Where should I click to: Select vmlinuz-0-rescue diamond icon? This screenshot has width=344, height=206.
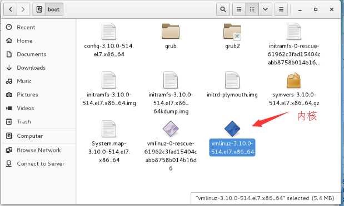[171, 129]
